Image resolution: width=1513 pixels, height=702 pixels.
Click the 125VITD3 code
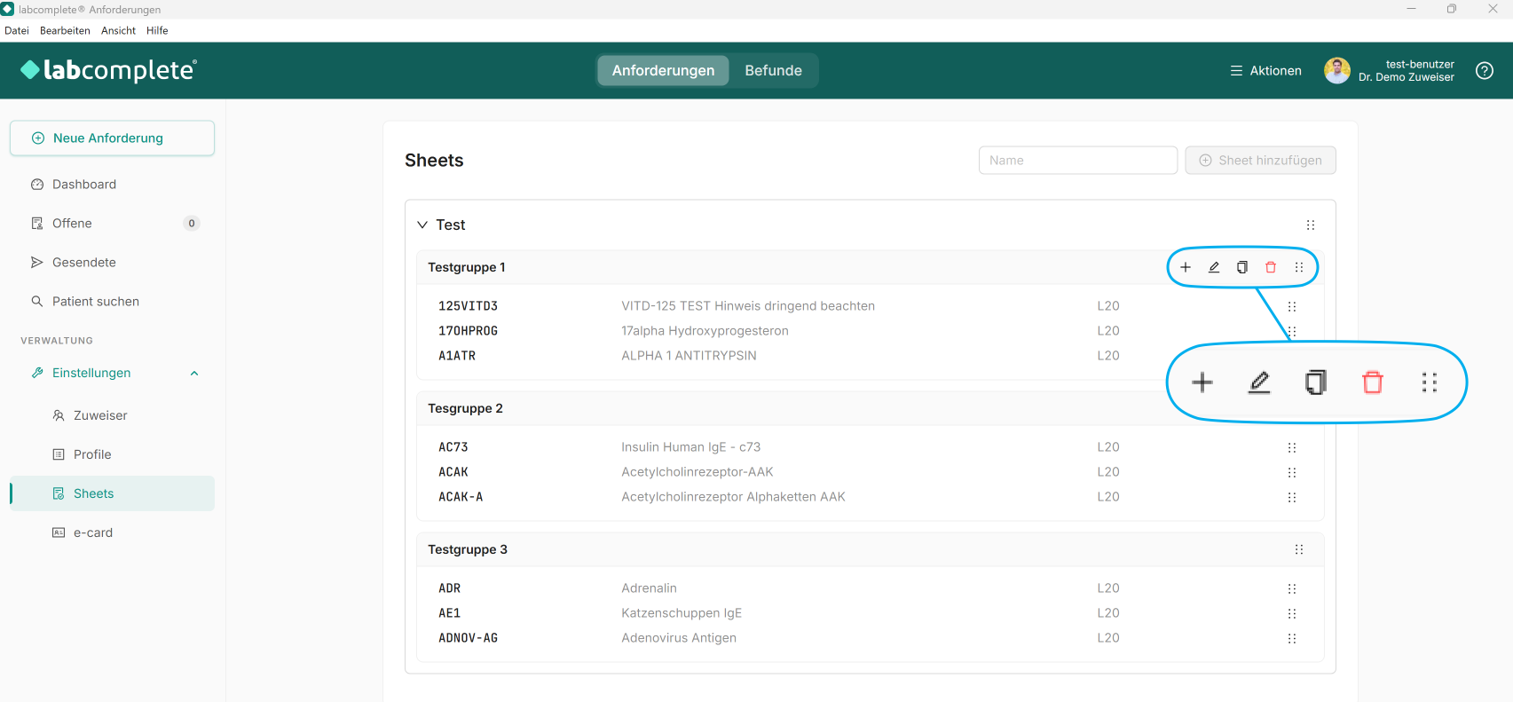coord(468,306)
